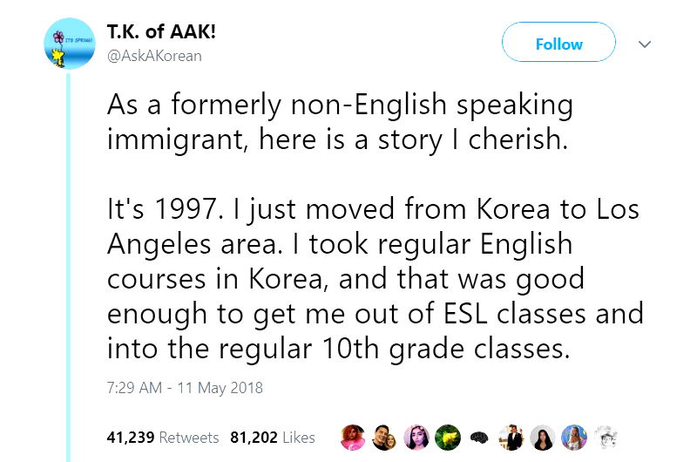The image size is (697, 462).
Task: Click the tweet text about moving from Korea
Action: coord(375,279)
